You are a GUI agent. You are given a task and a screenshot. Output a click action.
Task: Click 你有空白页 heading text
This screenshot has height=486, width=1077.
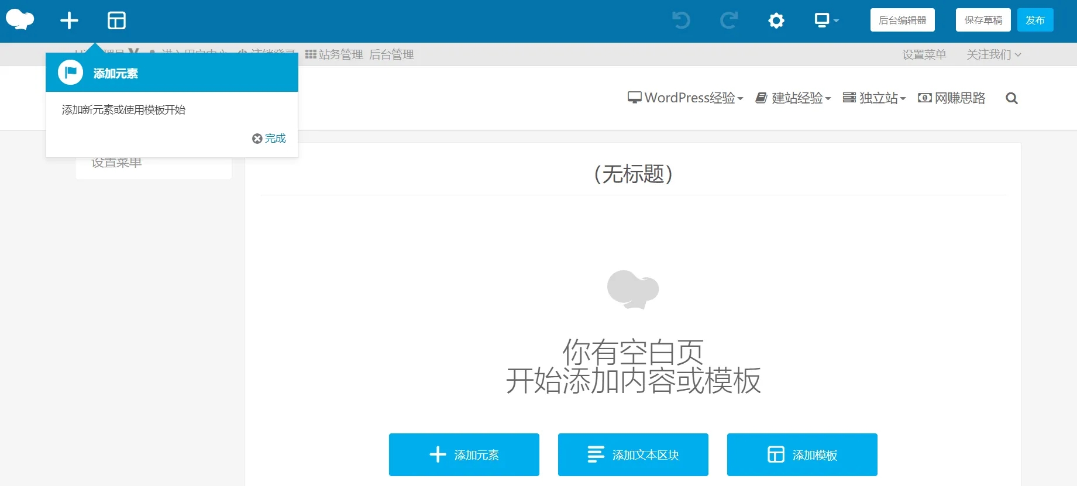pyautogui.click(x=633, y=352)
